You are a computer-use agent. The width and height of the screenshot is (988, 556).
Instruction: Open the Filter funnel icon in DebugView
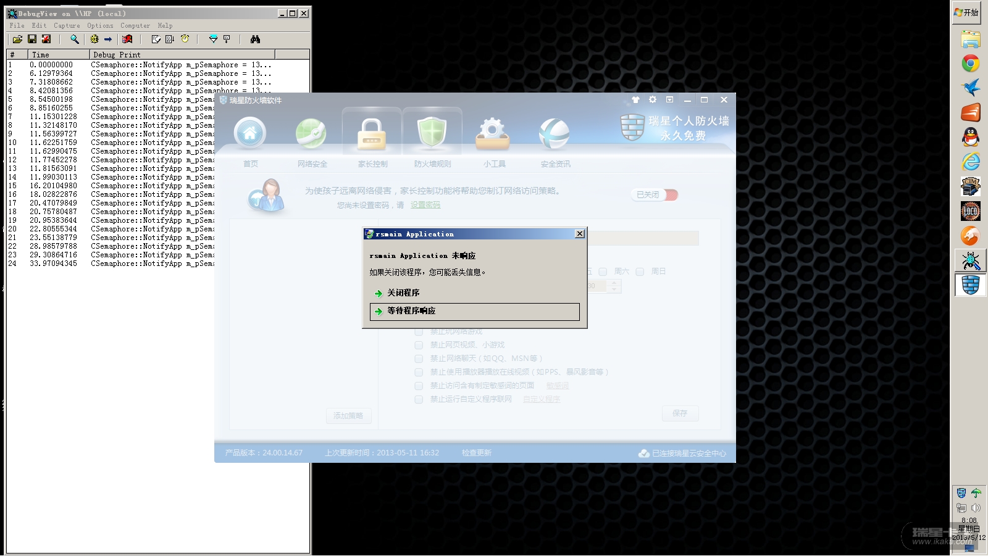[213, 39]
